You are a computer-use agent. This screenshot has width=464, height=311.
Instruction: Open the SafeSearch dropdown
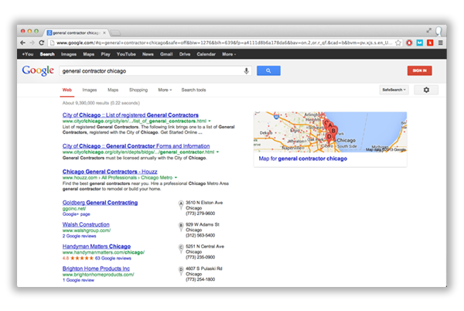tap(394, 90)
